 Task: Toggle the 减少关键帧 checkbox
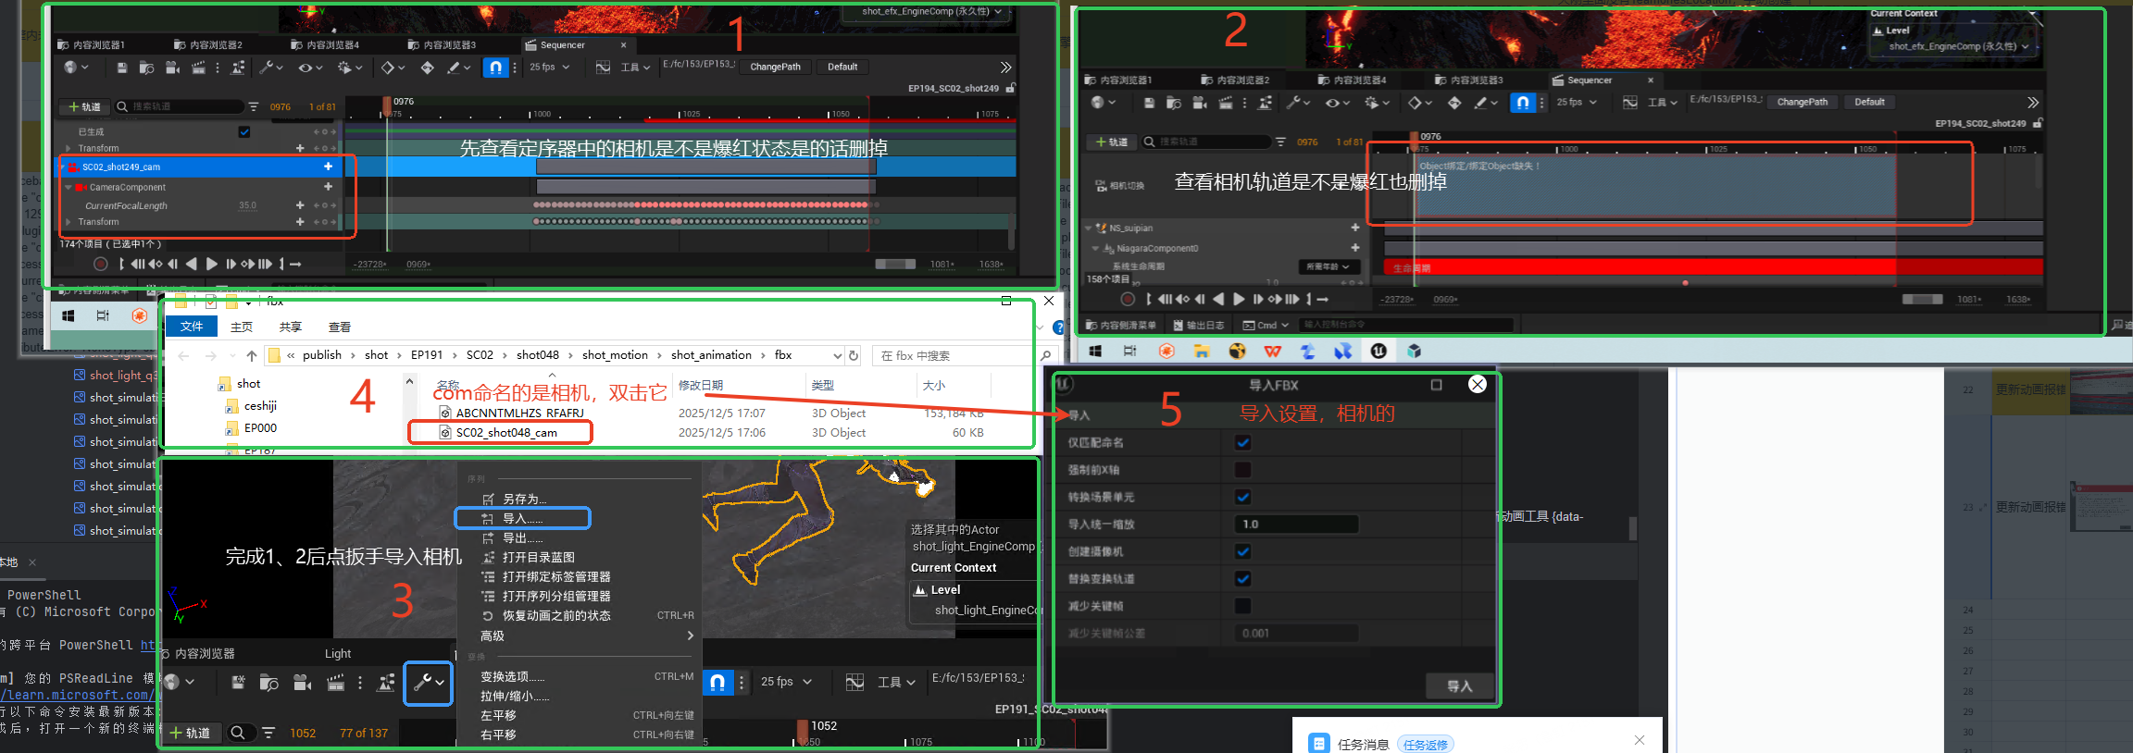coord(1242,606)
